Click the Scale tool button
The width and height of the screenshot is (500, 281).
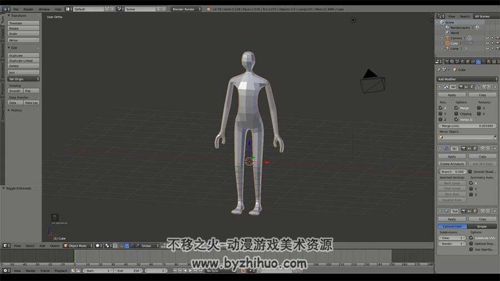(23, 33)
